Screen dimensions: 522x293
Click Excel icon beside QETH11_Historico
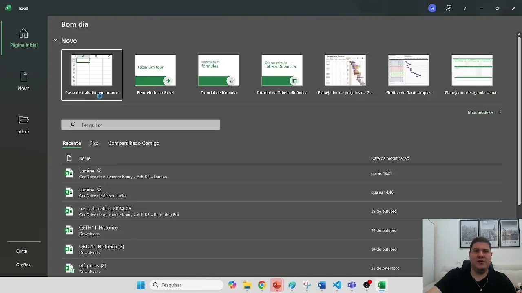pyautogui.click(x=69, y=230)
